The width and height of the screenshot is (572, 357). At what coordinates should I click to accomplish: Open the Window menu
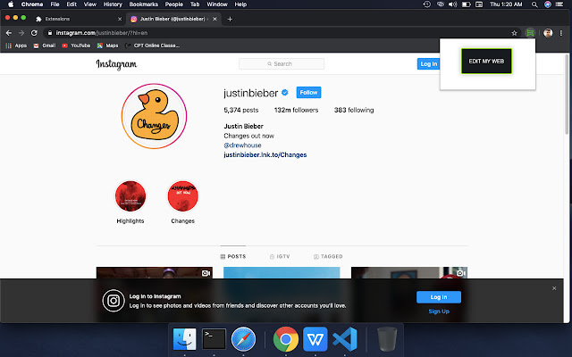tap(217, 4)
